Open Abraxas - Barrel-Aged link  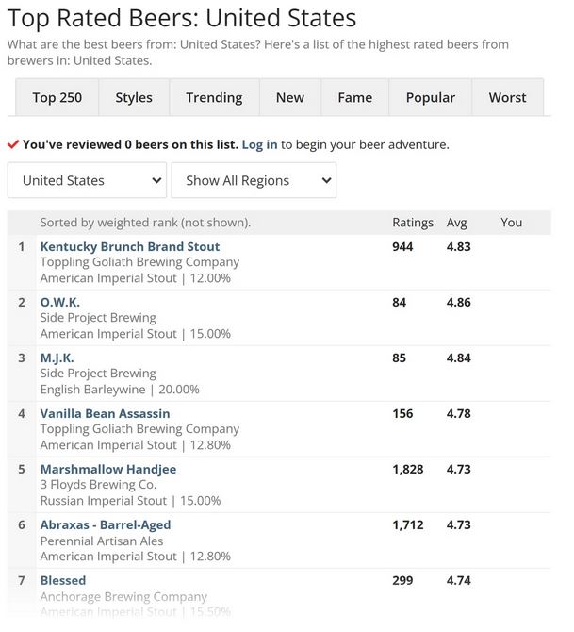[106, 524]
